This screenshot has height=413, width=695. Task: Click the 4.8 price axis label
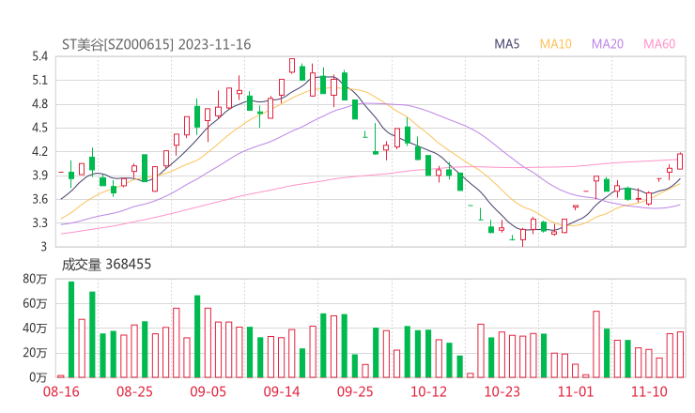39,104
